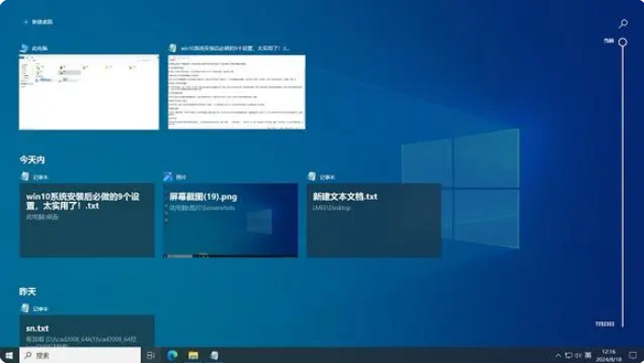This screenshot has height=363, width=644.
Task: Open the timeline search magnifier icon
Action: (x=623, y=23)
